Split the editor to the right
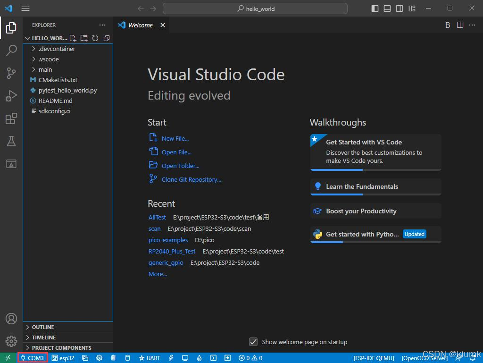This screenshot has height=363, width=483. (460, 25)
